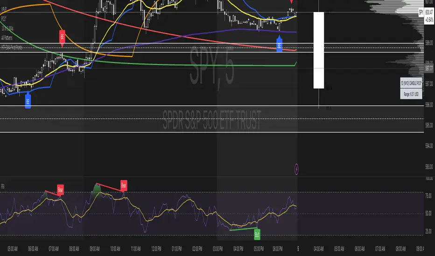The height and width of the screenshot is (256, 435).
Task: Click the 50.00 RSI axis label
Action: (x=428, y=213)
